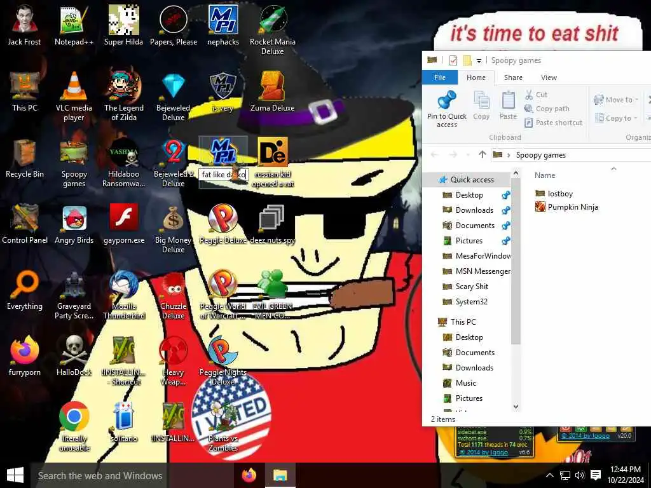Open the File tab in Explorer
The image size is (651, 488).
click(440, 78)
